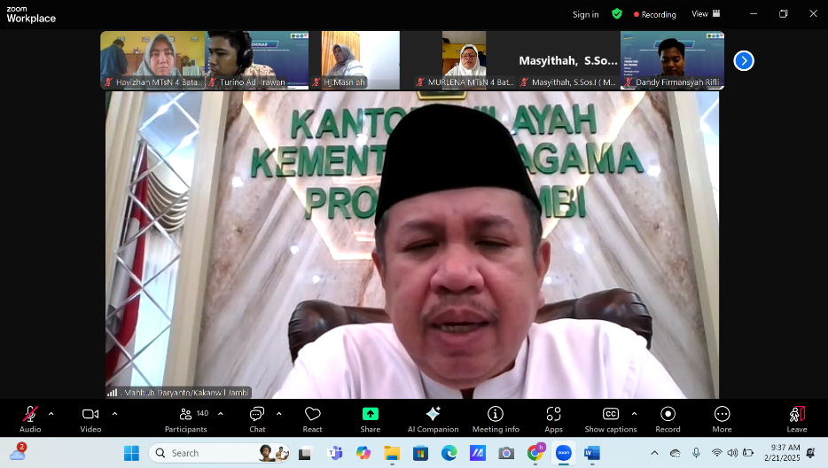Click the Sign in link
The height and width of the screenshot is (468, 828).
[586, 15]
